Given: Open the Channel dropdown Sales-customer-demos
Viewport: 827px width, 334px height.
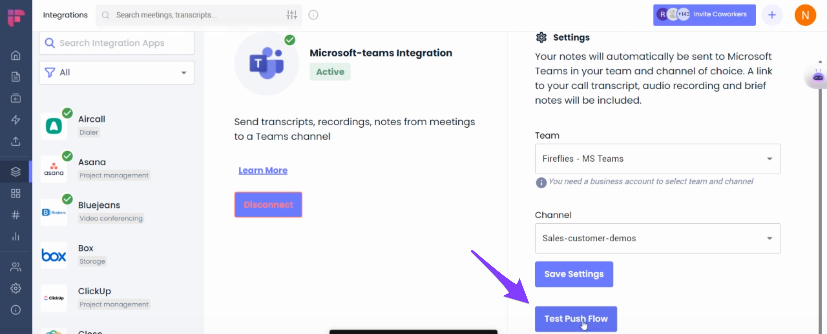Looking at the screenshot, I should (x=658, y=238).
